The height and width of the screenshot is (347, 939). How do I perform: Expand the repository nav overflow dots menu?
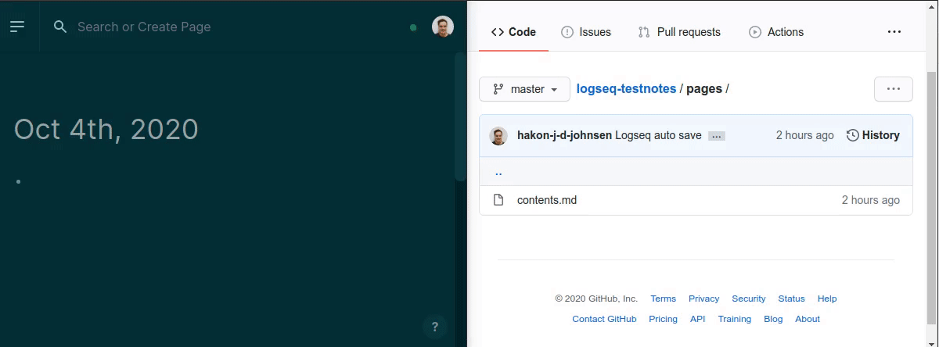point(894,32)
